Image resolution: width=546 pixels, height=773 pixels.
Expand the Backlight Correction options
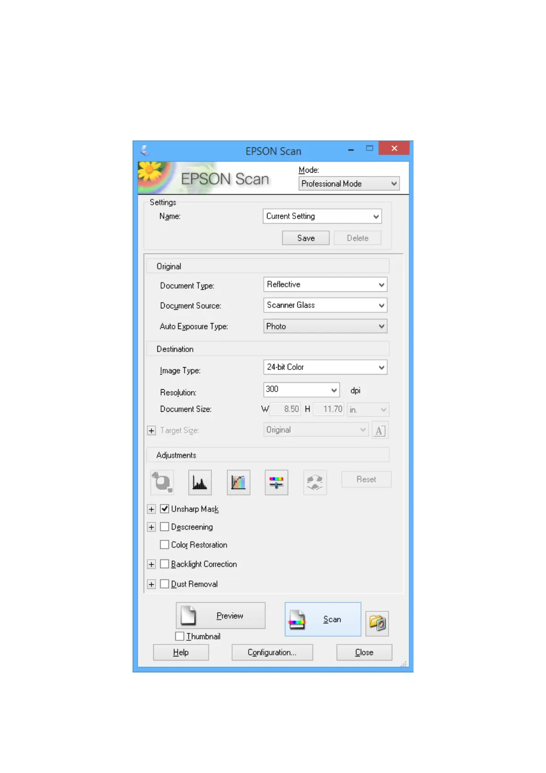[x=151, y=564]
